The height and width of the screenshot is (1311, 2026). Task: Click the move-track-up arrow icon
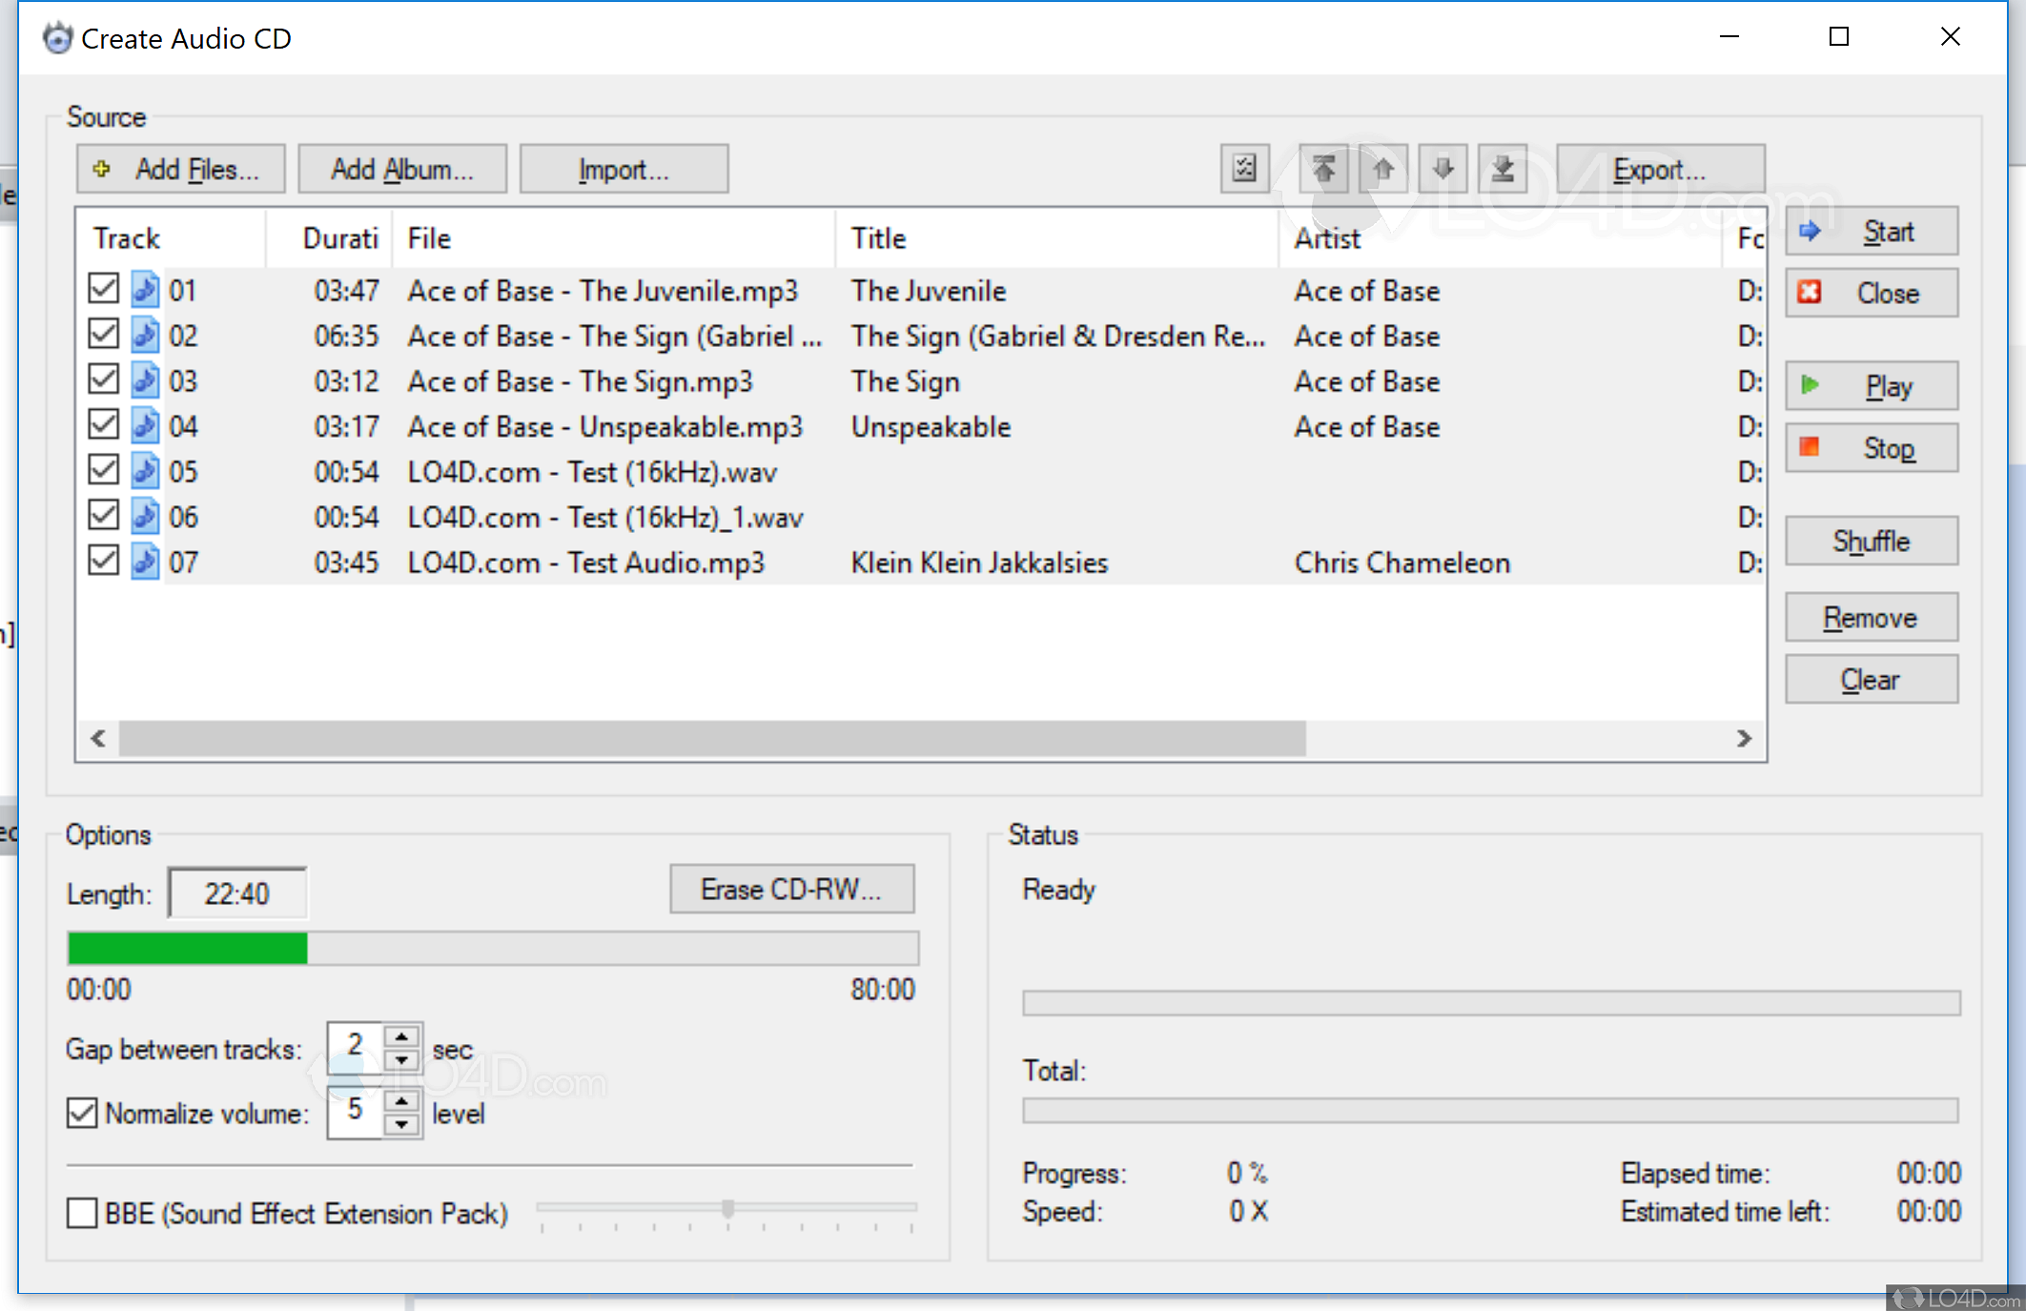(x=1383, y=168)
